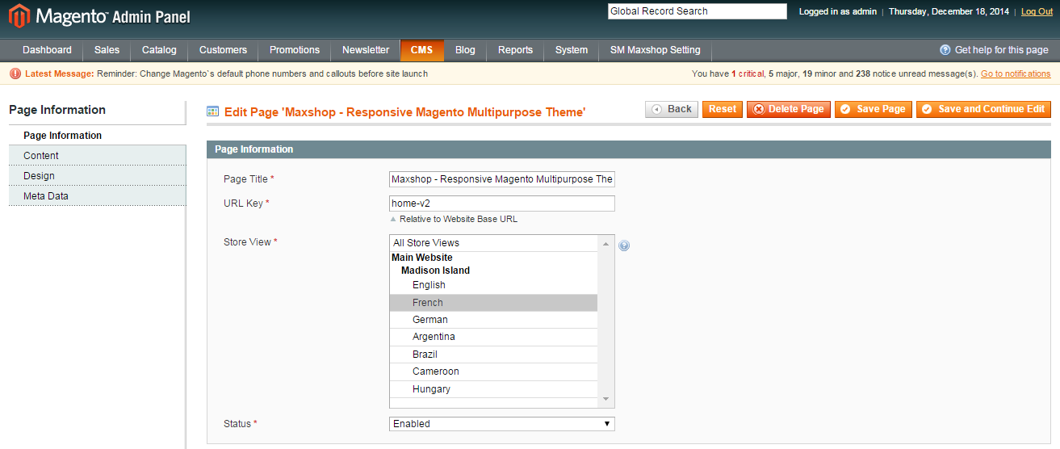Select All Store Views option
This screenshot has width=1060, height=449.
(x=493, y=243)
